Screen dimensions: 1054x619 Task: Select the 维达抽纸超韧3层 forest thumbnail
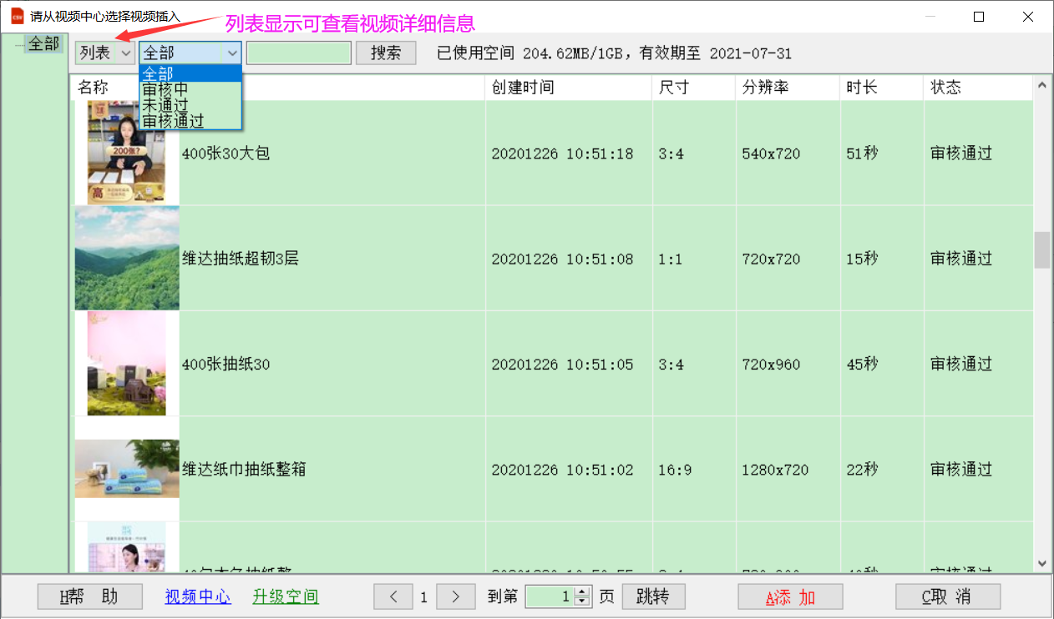(127, 259)
